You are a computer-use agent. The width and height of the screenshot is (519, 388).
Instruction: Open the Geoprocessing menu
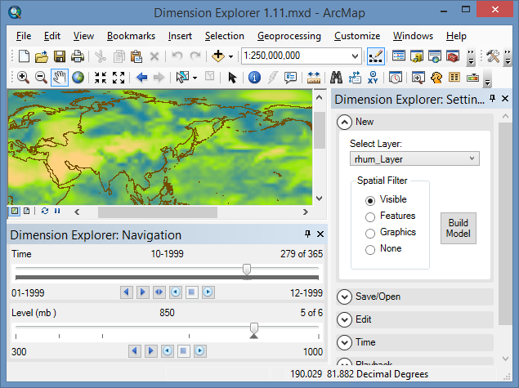[289, 36]
